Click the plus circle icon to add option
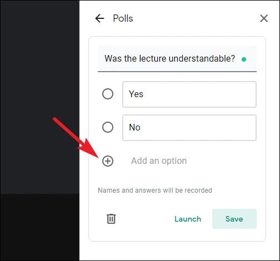The image size is (280, 261). 108,161
